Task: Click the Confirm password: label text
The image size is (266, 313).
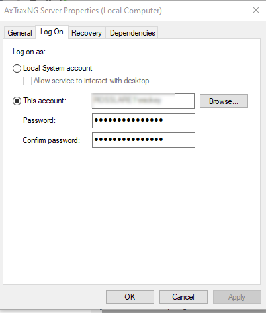Action: click(52, 140)
